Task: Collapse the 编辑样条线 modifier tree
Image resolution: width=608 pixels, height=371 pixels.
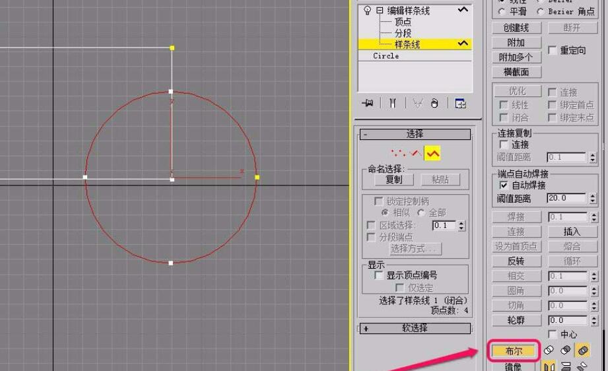Action: [379, 11]
